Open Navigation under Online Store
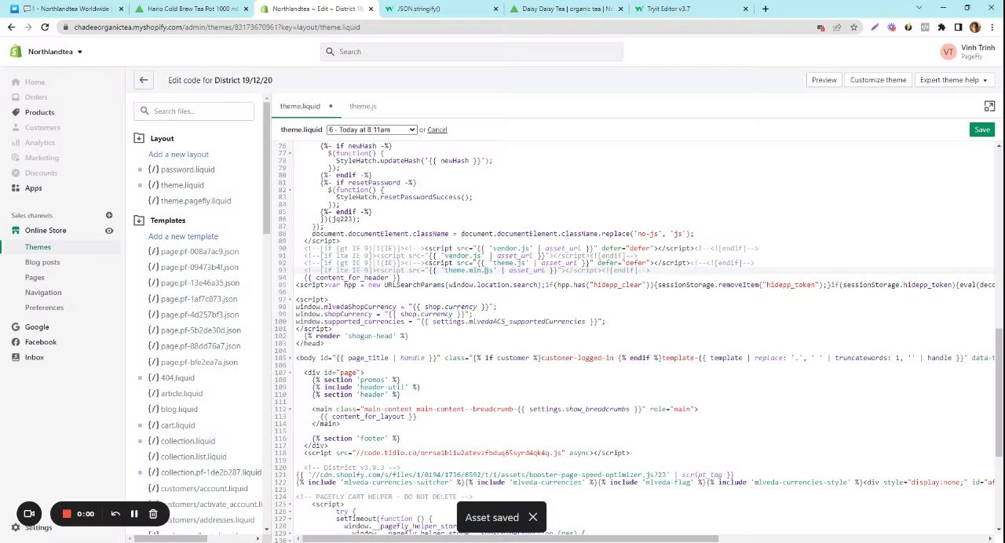Screen dimensions: 1005x543 43,293
